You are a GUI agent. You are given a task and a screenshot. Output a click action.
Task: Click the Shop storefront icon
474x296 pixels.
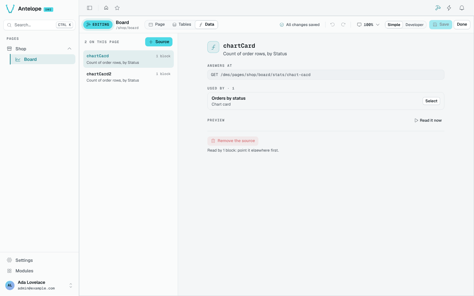coord(10,49)
